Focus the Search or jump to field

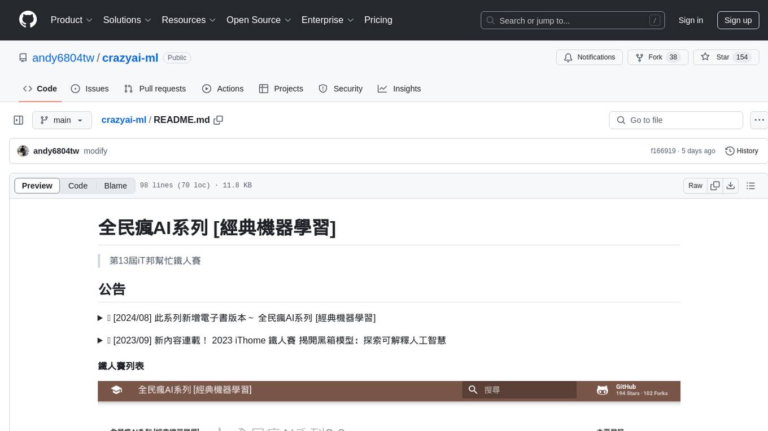(x=572, y=20)
